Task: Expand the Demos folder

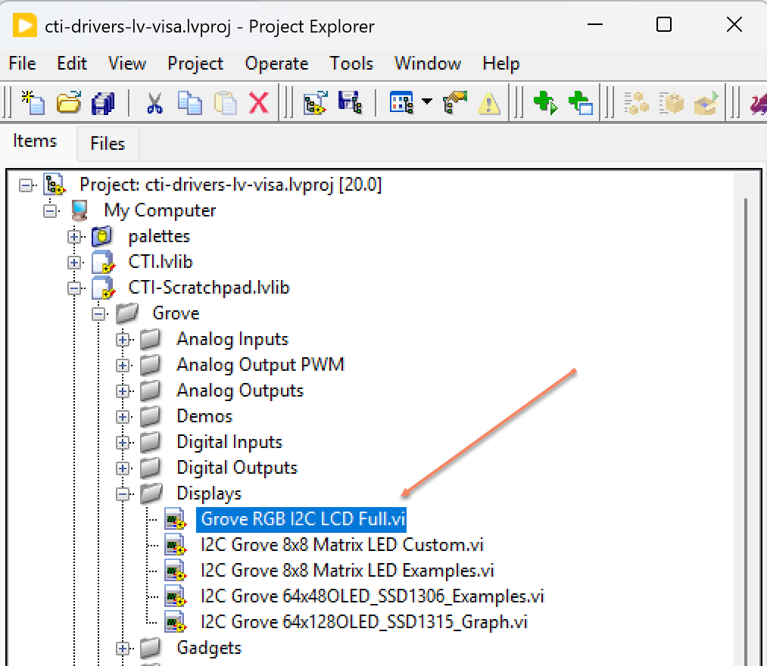Action: (x=123, y=415)
